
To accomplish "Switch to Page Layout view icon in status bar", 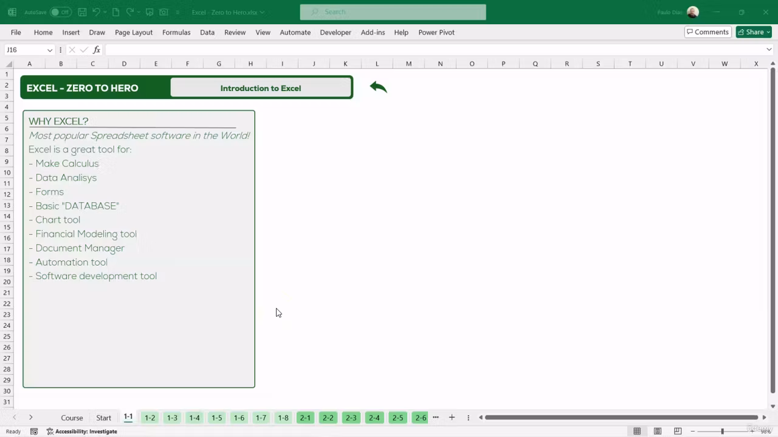I will (x=658, y=431).
